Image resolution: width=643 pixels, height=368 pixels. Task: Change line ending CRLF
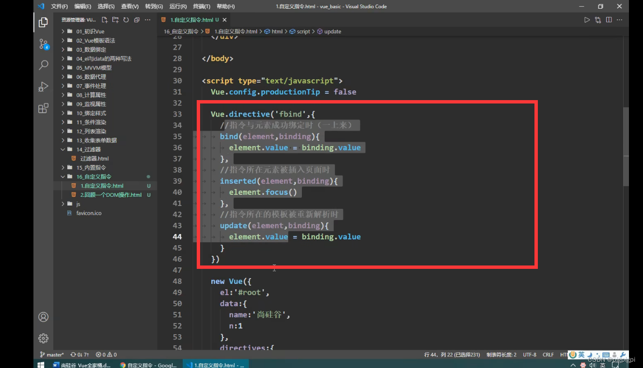(548, 354)
